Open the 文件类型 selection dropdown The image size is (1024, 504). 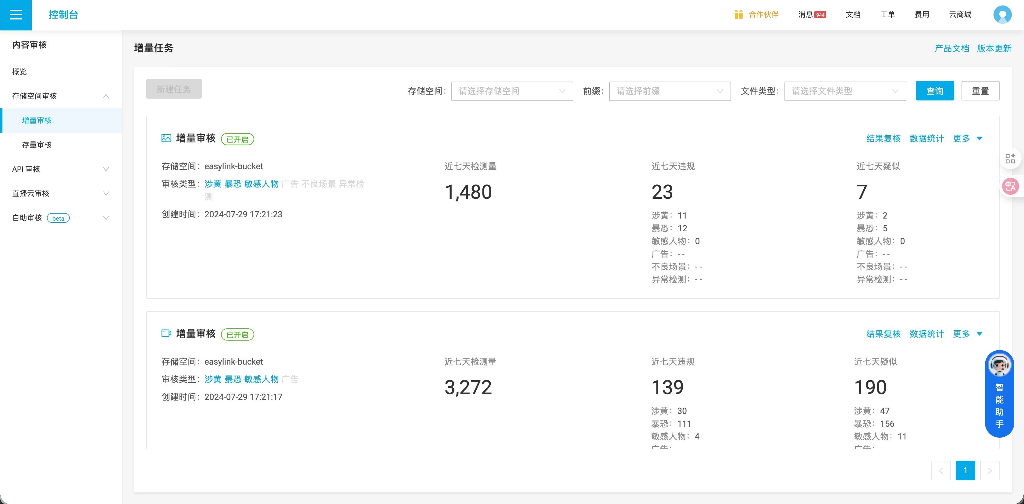pos(845,91)
